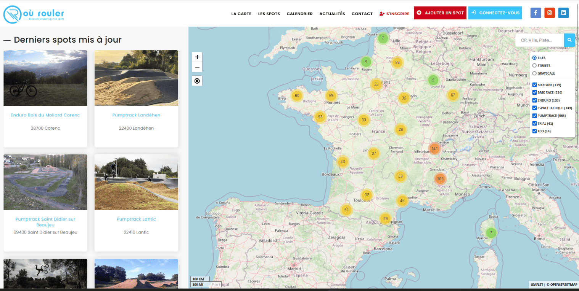Open the LinkedIn social icon
Screen dimensions: 579x291
tap(563, 13)
